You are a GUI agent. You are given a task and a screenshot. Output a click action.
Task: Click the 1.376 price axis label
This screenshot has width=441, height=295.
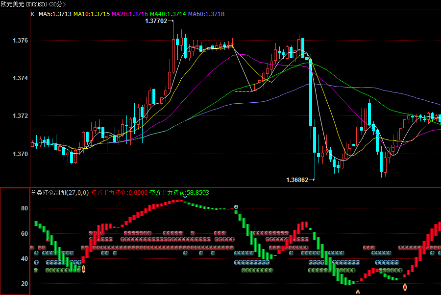click(20, 41)
